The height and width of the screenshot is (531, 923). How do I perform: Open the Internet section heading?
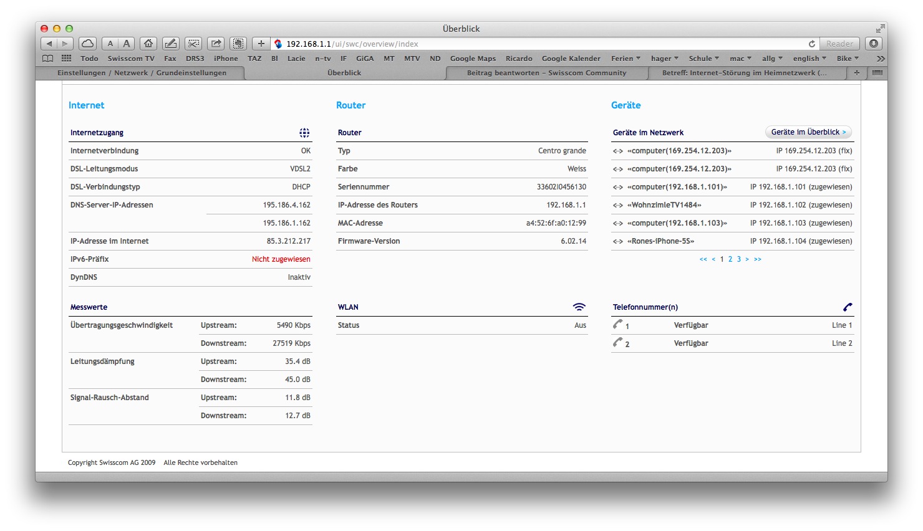click(87, 105)
